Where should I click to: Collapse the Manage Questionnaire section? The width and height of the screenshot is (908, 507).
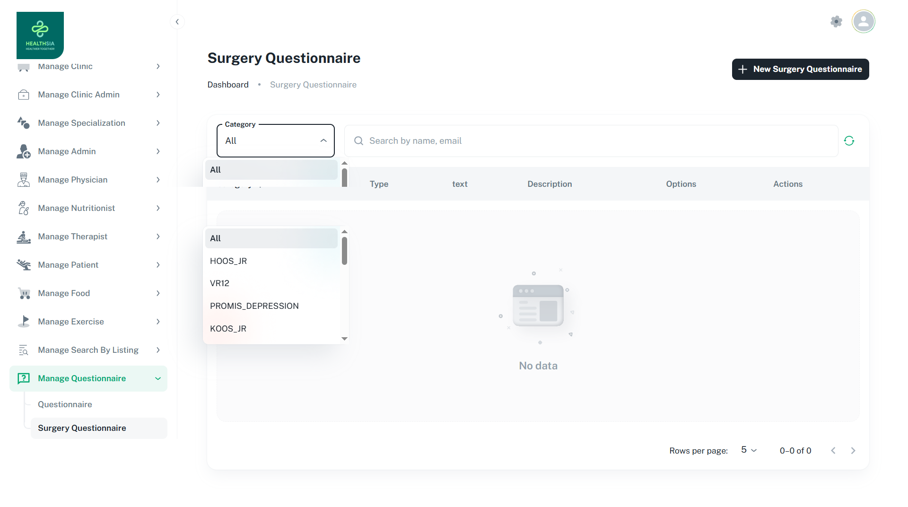click(158, 378)
